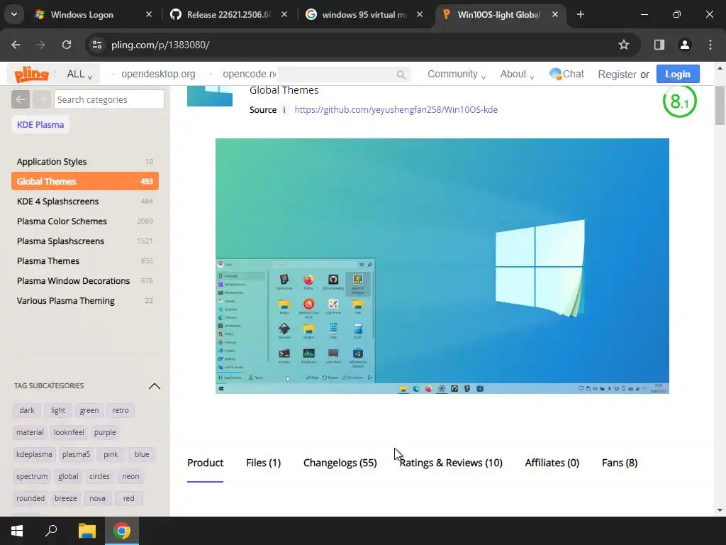Expand the About menu
The width and height of the screenshot is (726, 545).
(x=517, y=74)
